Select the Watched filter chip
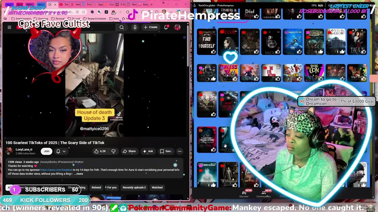This screenshot has height=212, width=378. click(157, 188)
